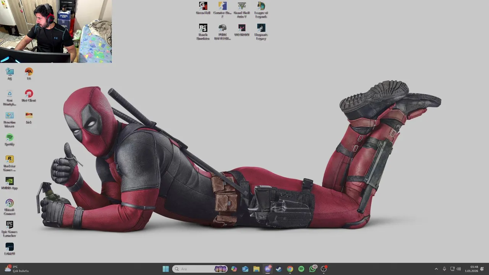Open the EA app desktop shortcut
The image size is (489, 275).
click(29, 74)
